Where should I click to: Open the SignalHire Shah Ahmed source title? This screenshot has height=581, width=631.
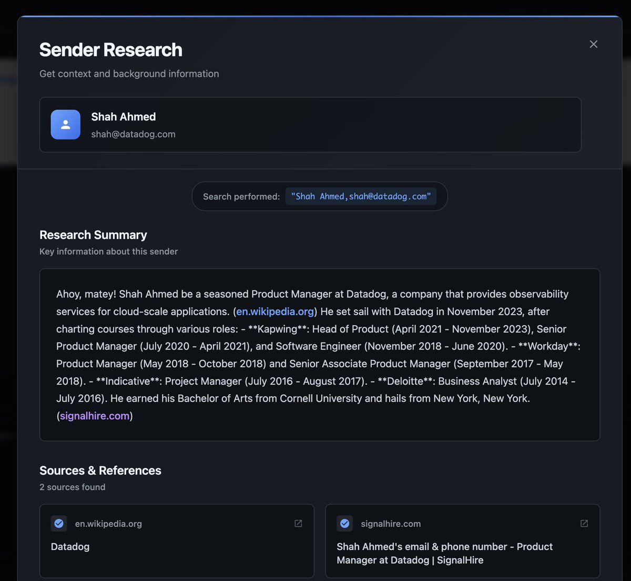(444, 554)
